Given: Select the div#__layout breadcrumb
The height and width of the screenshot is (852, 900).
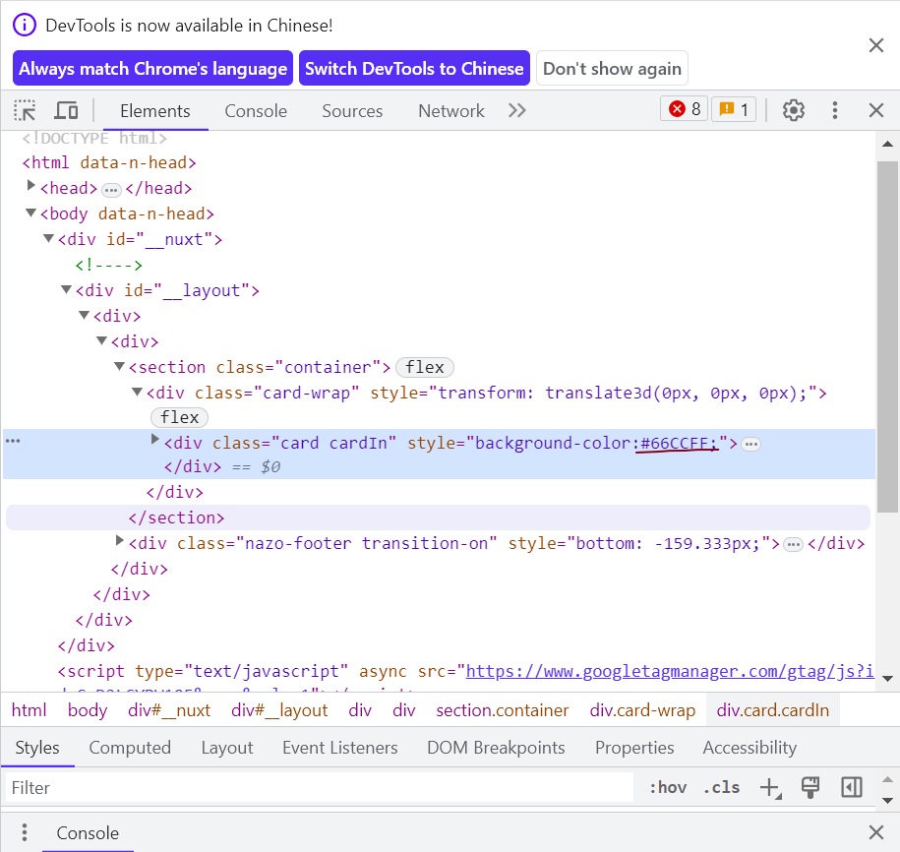Looking at the screenshot, I should pyautogui.click(x=279, y=710).
